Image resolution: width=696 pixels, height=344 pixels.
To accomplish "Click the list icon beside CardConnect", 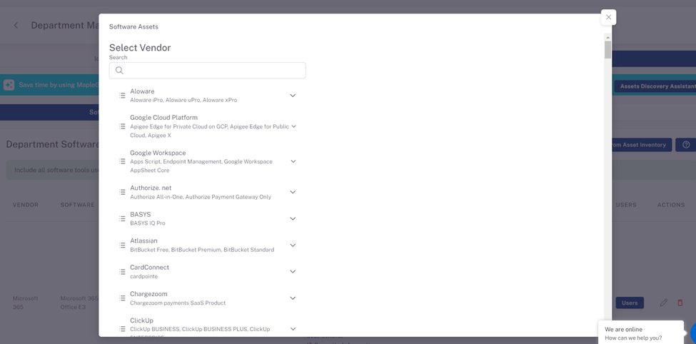I will (122, 272).
